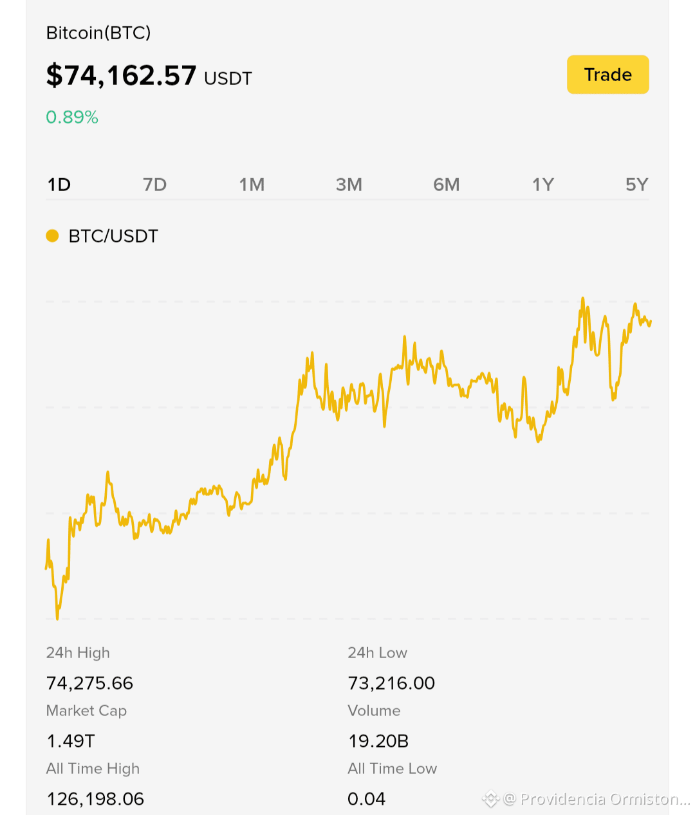695x815 pixels.
Task: Click the yellow Trade button
Action: (607, 75)
